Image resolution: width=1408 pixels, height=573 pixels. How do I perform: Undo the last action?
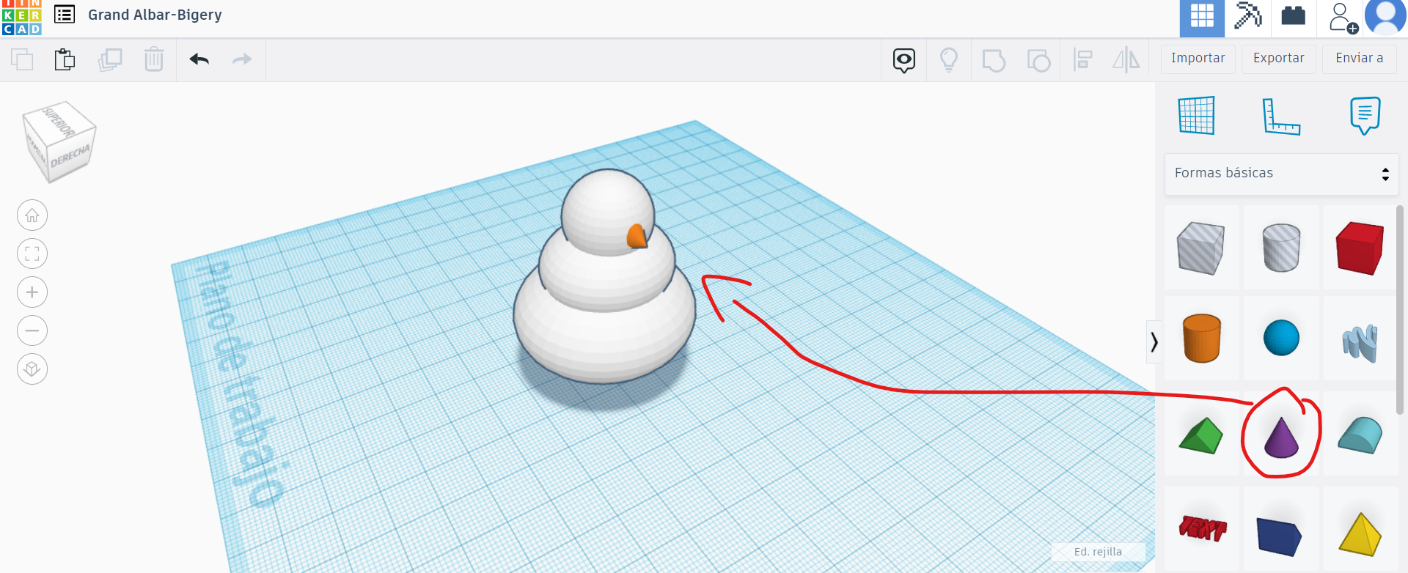(x=199, y=59)
